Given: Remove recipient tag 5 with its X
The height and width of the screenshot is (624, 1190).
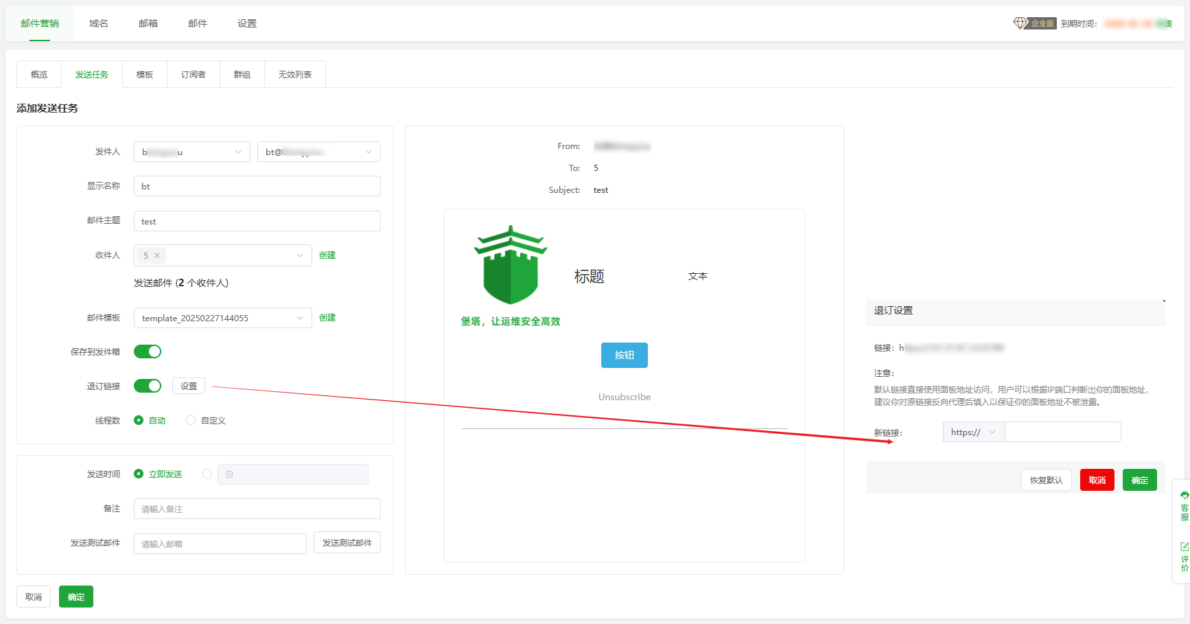Looking at the screenshot, I should [x=157, y=255].
